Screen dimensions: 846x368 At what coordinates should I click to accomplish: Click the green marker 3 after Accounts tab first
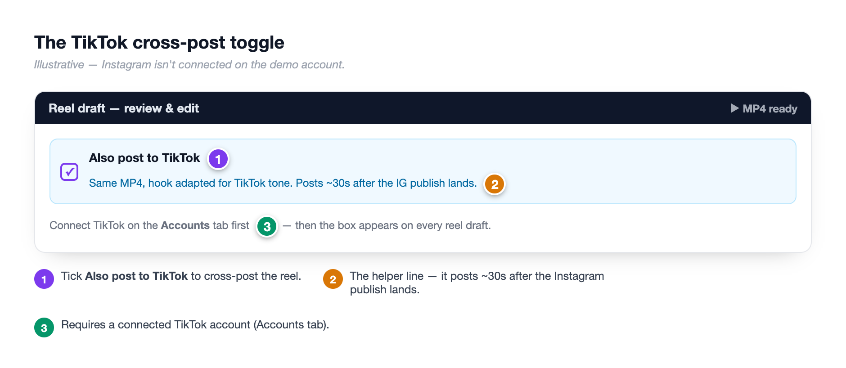click(x=267, y=226)
